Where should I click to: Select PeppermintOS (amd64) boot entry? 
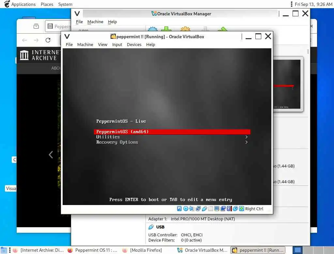tap(172, 132)
